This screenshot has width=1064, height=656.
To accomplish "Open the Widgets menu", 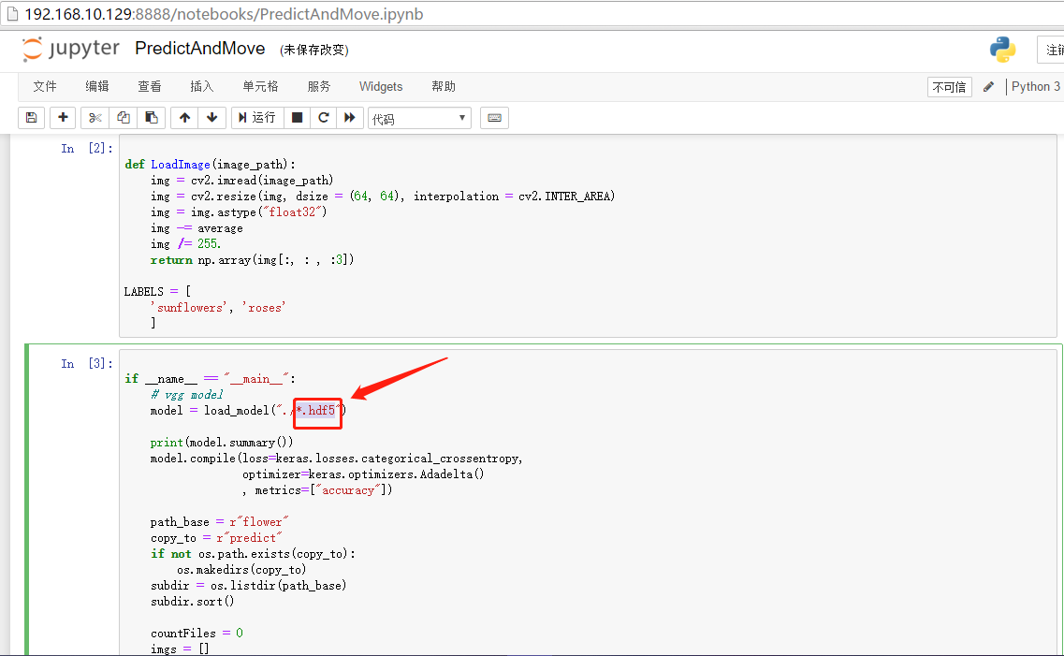I will coord(380,86).
